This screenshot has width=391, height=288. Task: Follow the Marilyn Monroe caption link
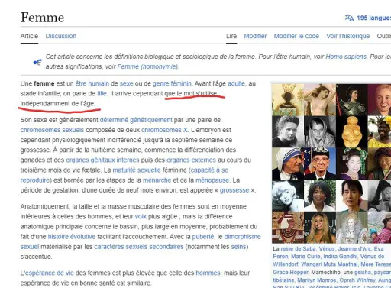pyautogui.click(x=317, y=280)
